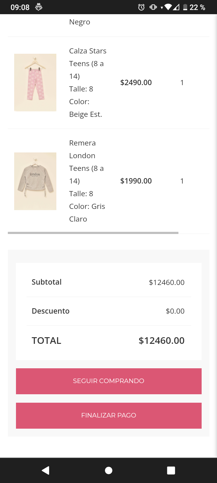The width and height of the screenshot is (217, 483).
Task: Tap the alarm clock status icon
Action: pos(141,7)
